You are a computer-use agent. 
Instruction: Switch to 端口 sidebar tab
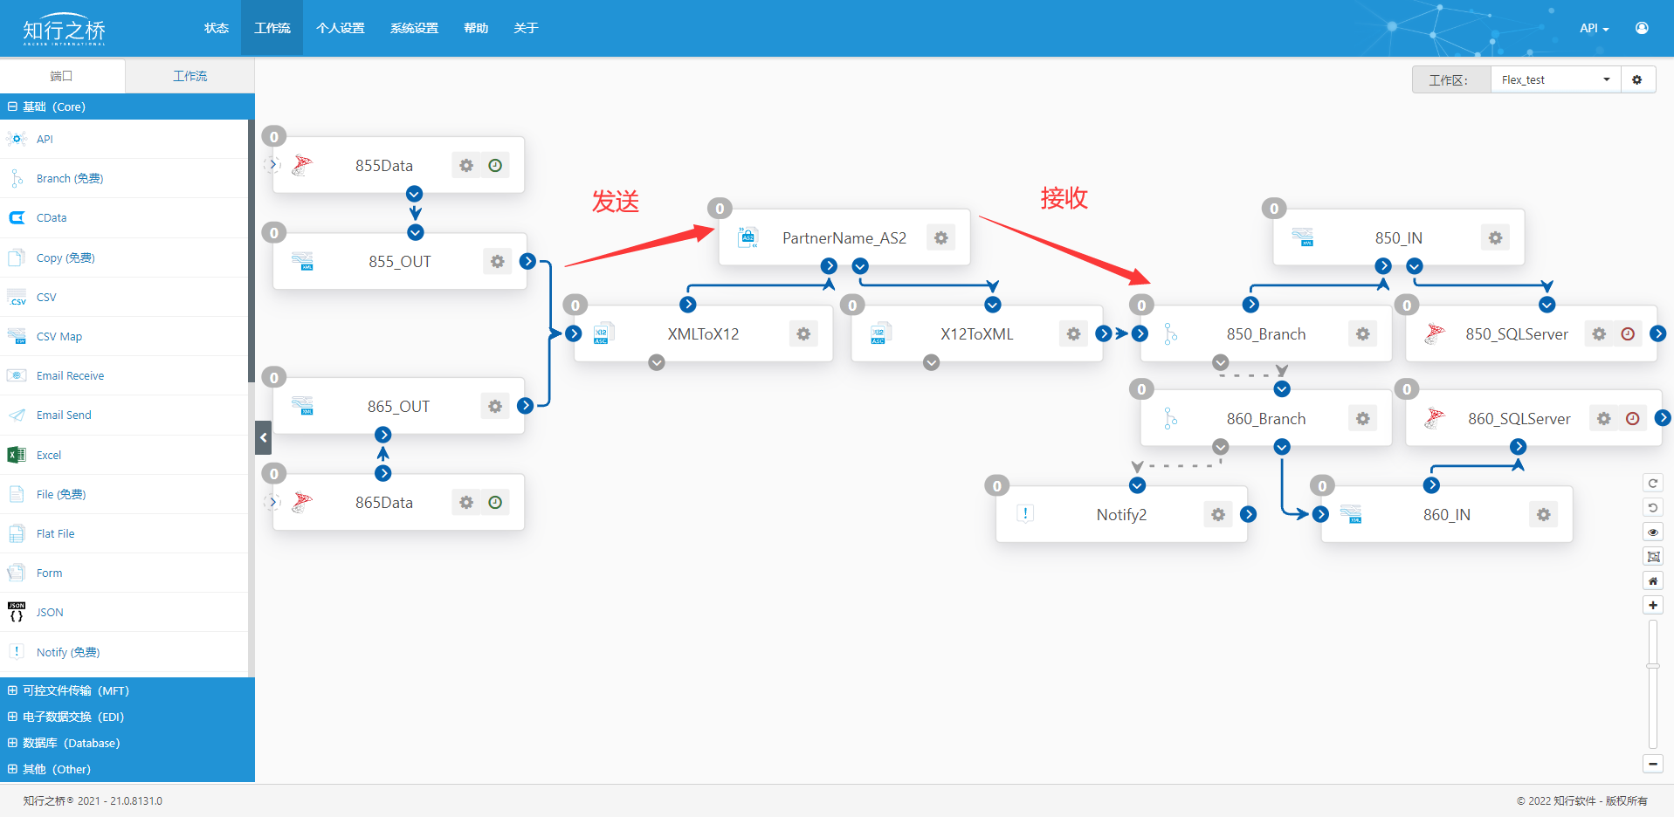[62, 76]
